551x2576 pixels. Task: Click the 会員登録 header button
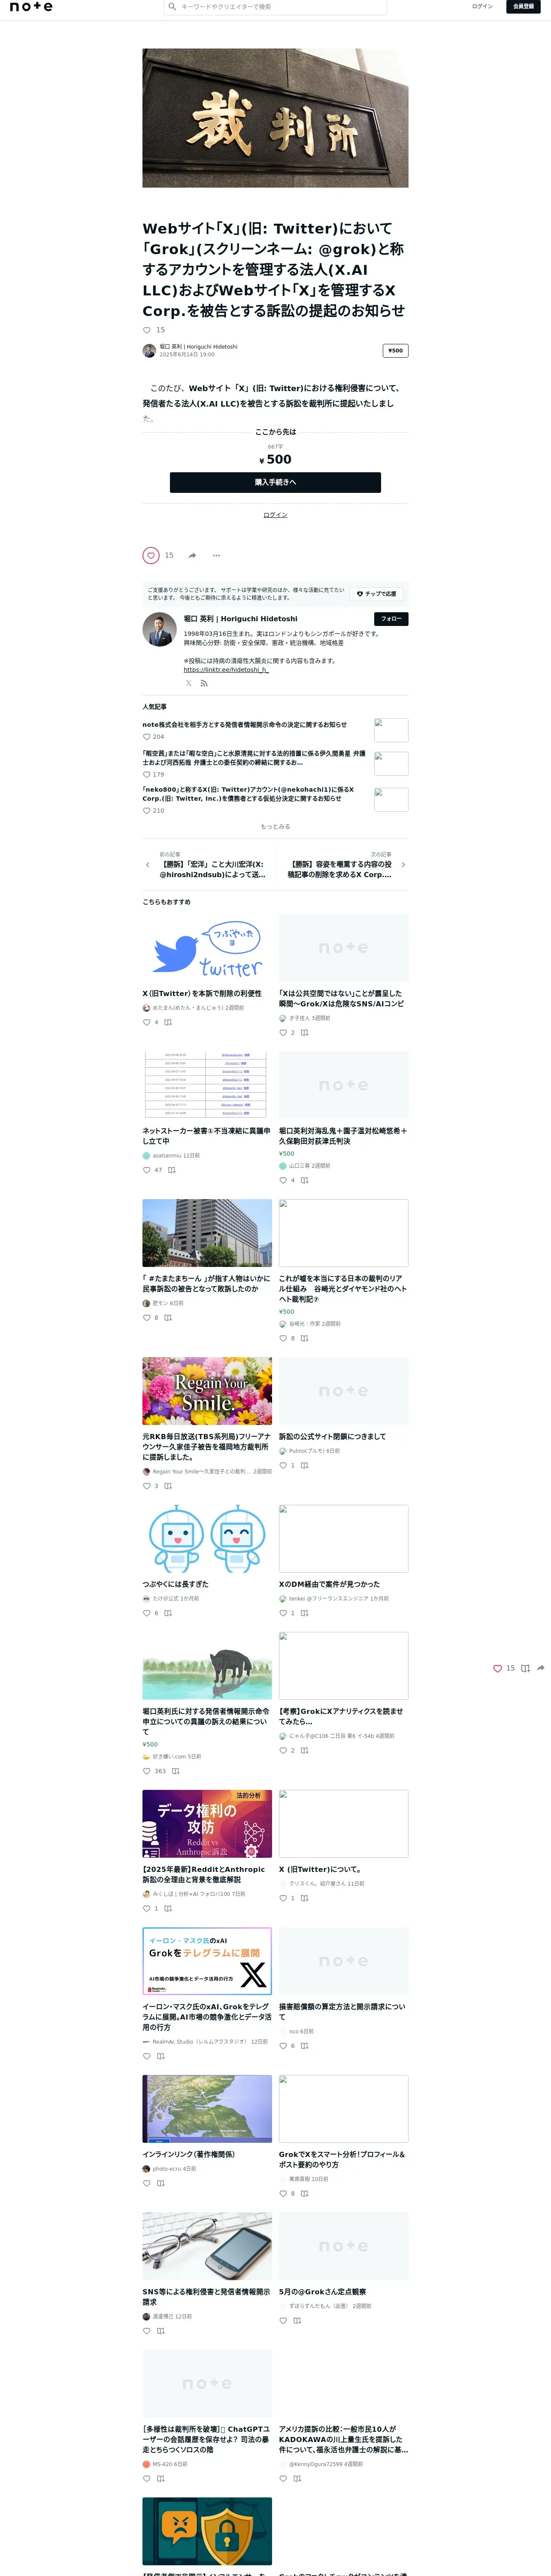[x=523, y=7]
